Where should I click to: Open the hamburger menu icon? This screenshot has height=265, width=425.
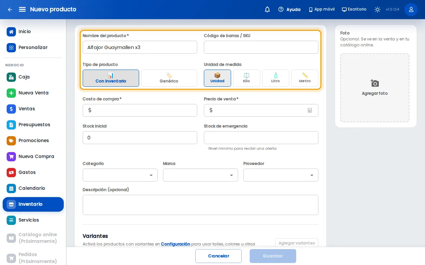point(22,9)
